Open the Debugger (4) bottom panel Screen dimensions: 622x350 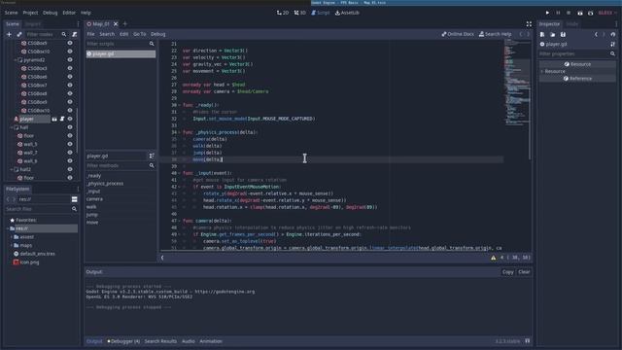(x=123, y=341)
